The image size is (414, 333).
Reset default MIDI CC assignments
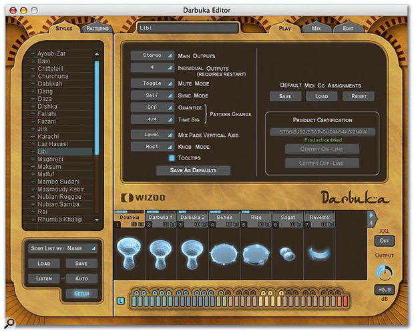click(x=359, y=96)
